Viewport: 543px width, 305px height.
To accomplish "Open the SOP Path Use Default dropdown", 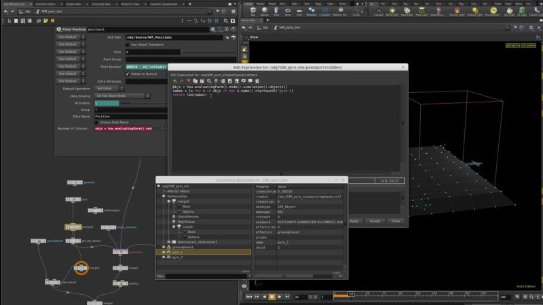I will point(71,37).
